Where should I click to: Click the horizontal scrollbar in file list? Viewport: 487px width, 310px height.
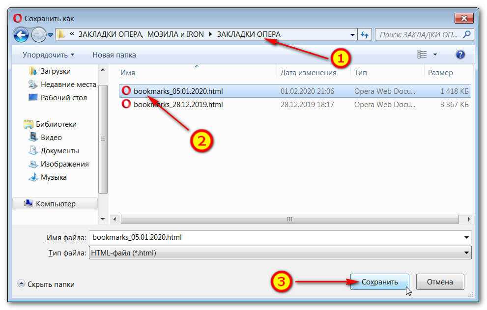(289, 219)
